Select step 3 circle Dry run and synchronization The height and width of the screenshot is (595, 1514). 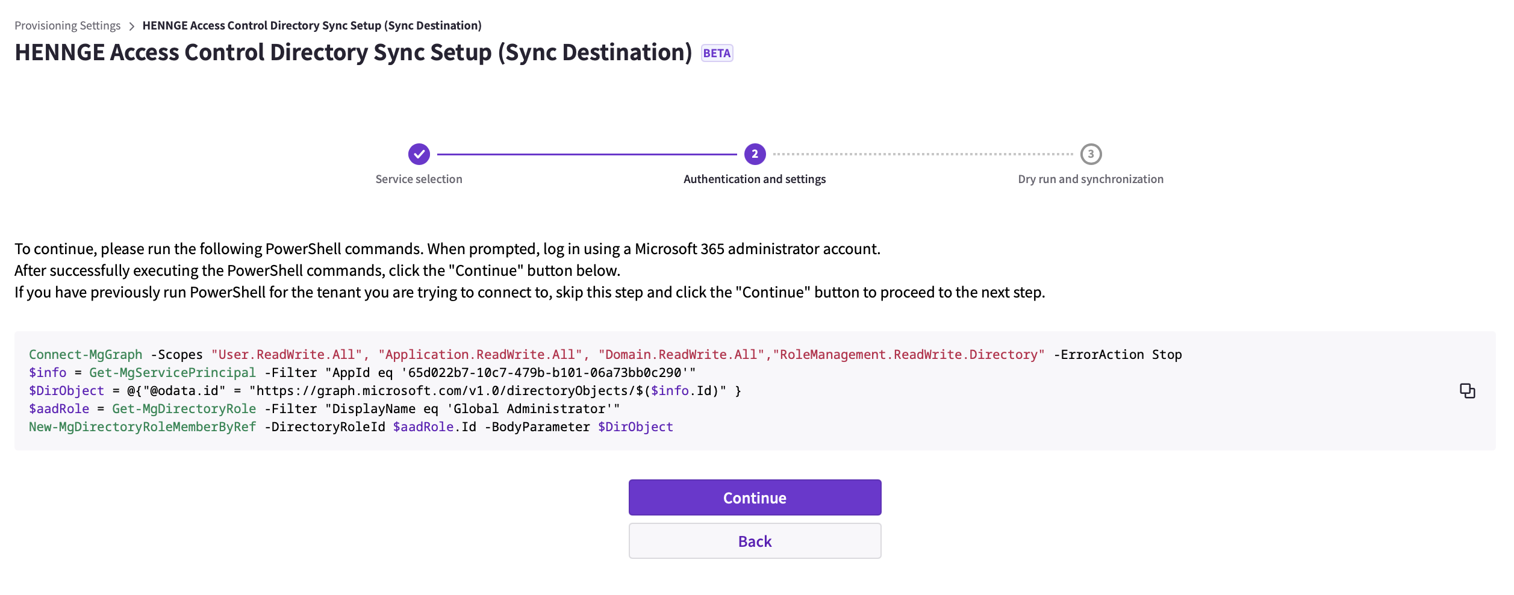[x=1091, y=154]
